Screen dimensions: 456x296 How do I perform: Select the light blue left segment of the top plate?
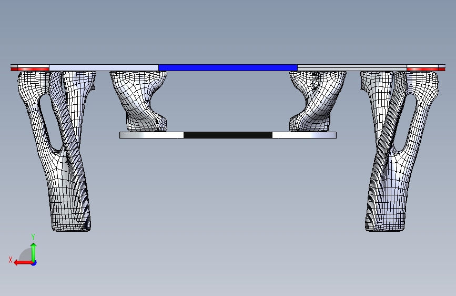[x=104, y=67]
